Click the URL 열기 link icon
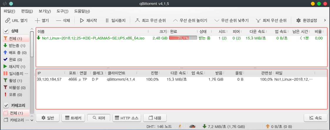330x130 pixels. coord(8,20)
